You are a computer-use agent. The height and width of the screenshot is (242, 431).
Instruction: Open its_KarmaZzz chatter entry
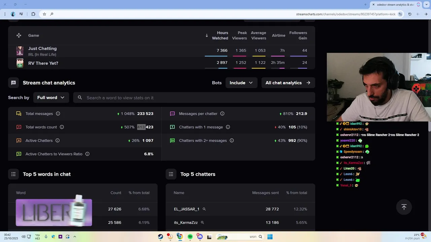click(186, 223)
